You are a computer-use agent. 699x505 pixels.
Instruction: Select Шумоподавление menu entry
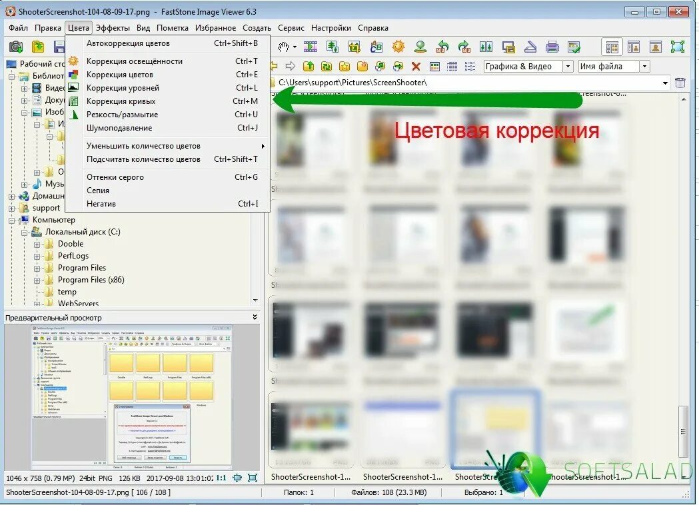click(x=168, y=128)
